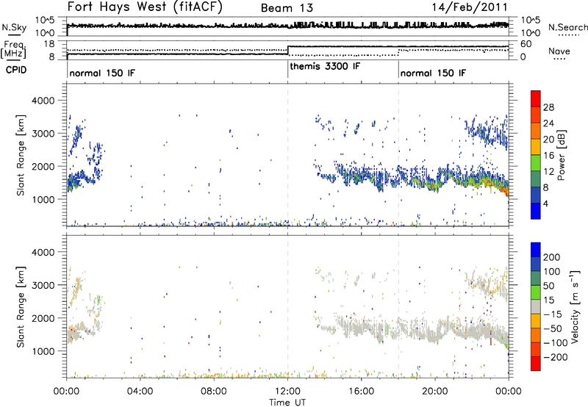Click the 'N.Sky' legend label
Image resolution: width=588 pixels, height=407 pixels.
point(14,27)
